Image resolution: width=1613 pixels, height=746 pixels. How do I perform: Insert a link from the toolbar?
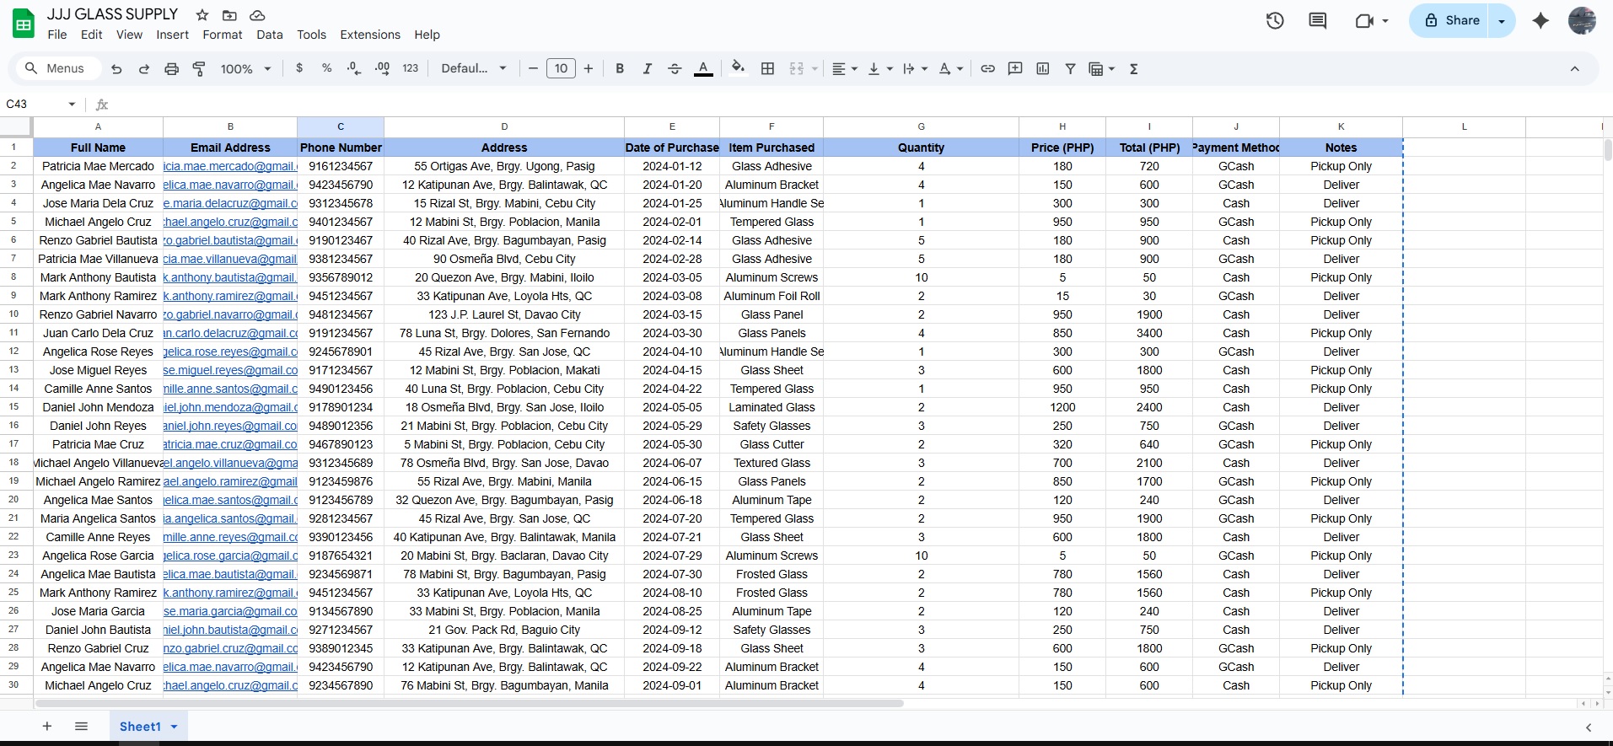(987, 69)
